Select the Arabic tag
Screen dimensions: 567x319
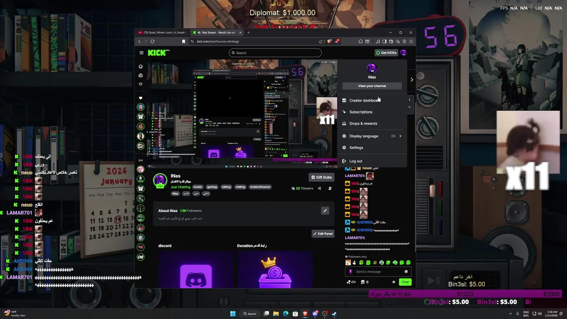point(198,187)
